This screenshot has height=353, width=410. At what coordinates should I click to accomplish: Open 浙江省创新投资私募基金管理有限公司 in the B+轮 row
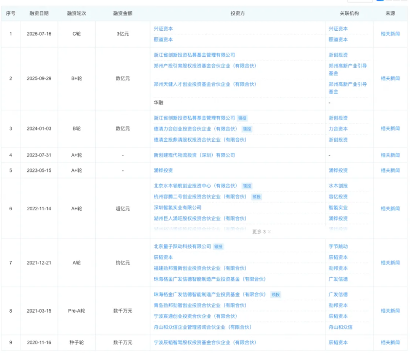(194, 55)
